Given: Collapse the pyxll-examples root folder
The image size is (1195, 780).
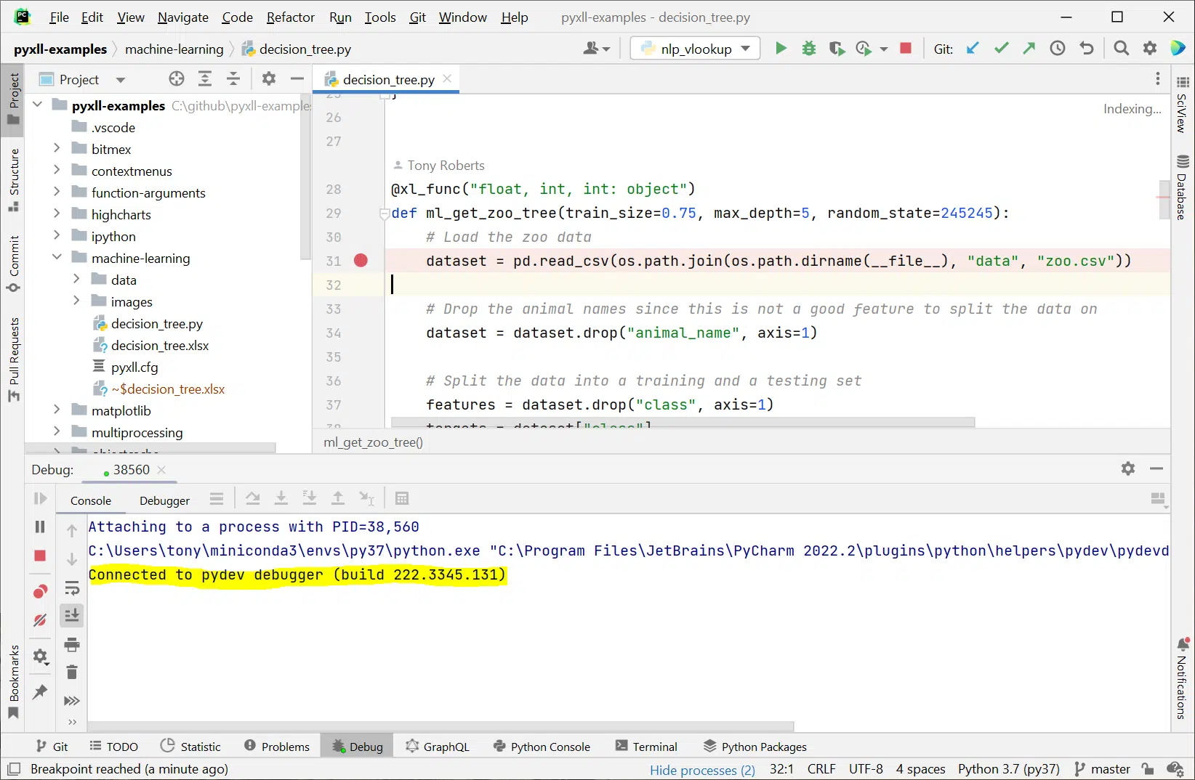Looking at the screenshot, I should (x=38, y=105).
